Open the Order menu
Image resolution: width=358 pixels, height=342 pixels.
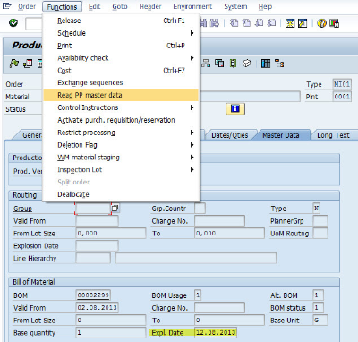coord(27,6)
